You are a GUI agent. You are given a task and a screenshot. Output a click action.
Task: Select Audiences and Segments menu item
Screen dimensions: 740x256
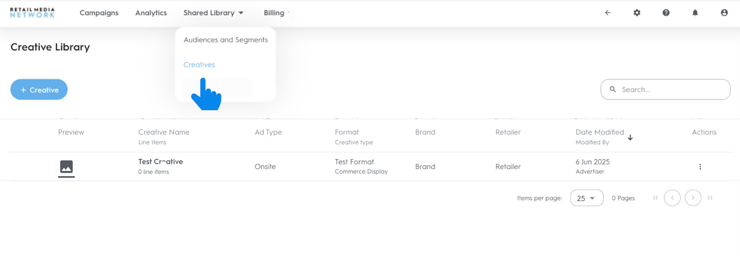pyautogui.click(x=225, y=40)
